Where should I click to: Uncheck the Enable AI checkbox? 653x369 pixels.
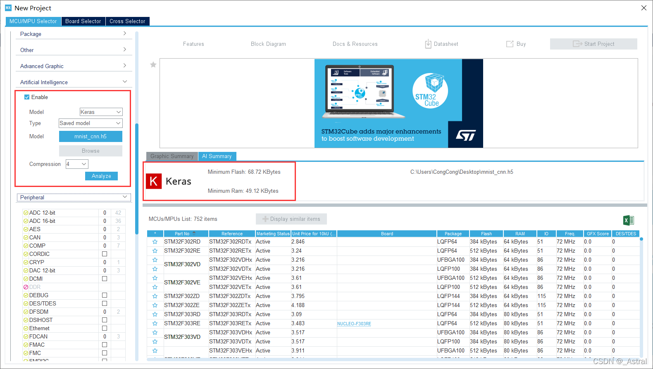point(27,97)
